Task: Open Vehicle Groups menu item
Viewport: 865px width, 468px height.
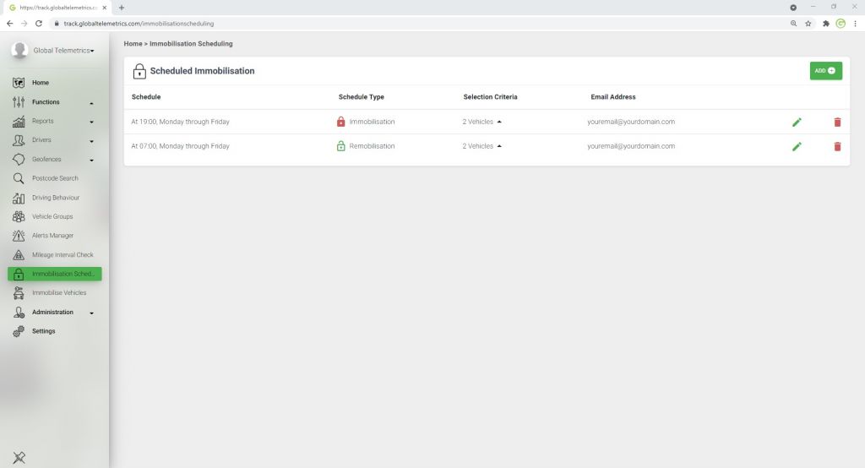Action: [x=54, y=217]
